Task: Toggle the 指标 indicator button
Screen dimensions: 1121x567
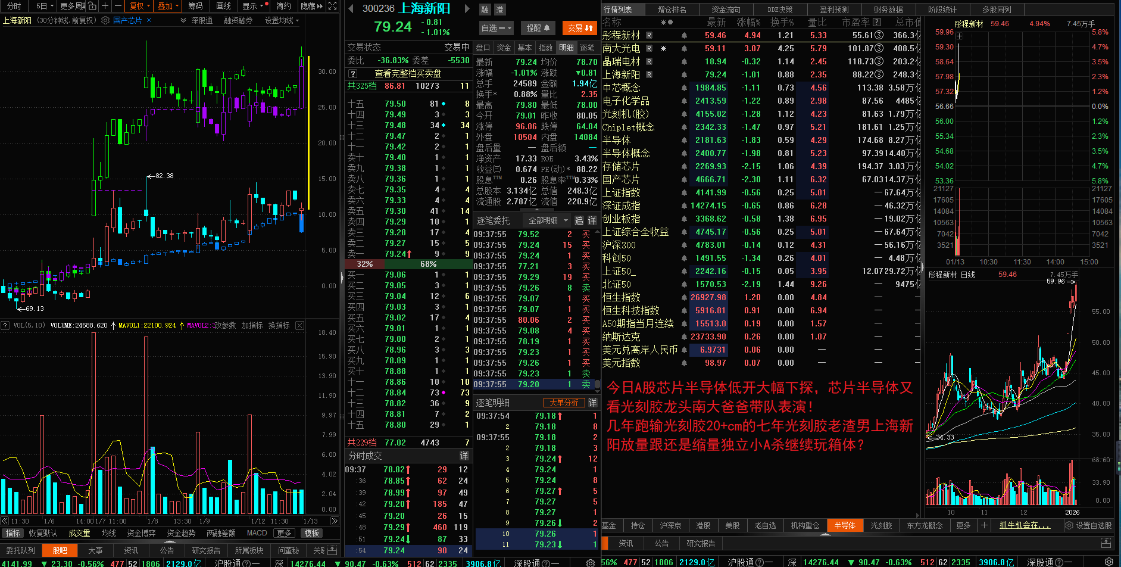Action: [13, 533]
